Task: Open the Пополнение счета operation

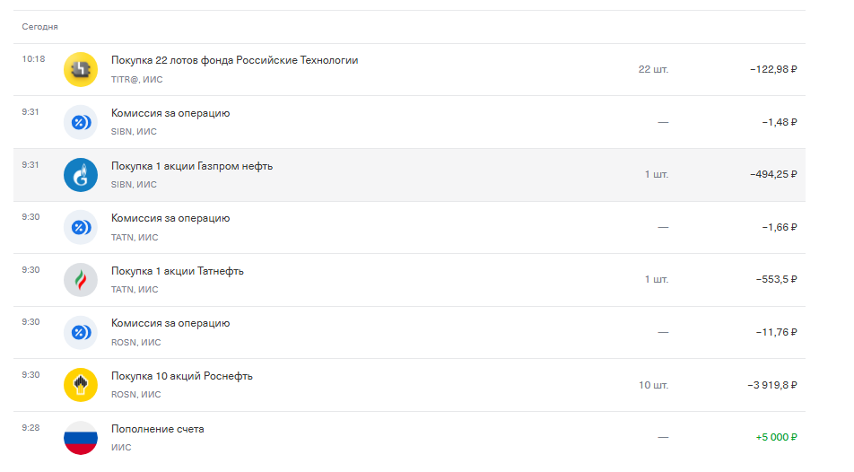Action: tap(158, 429)
